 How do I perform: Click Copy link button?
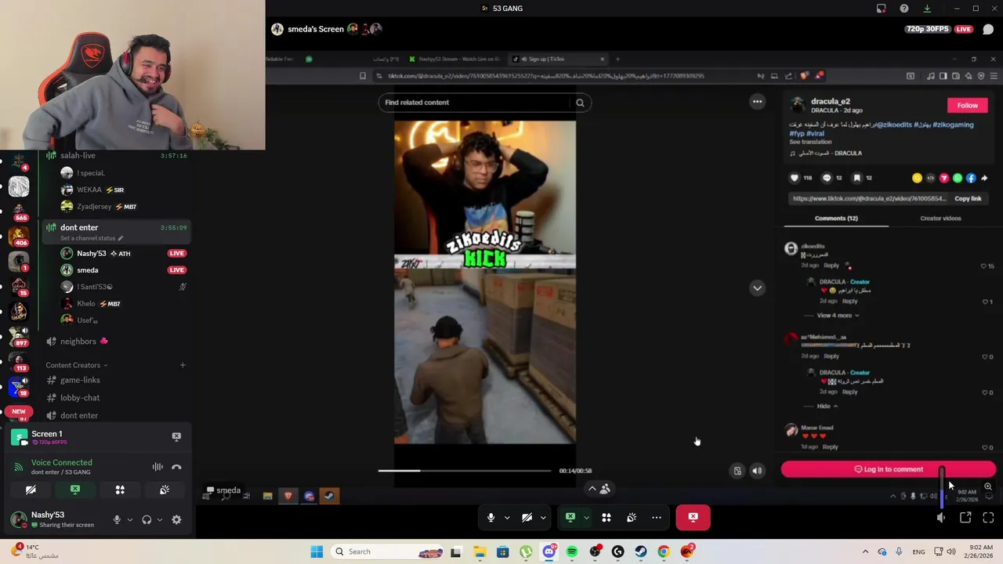pos(968,198)
